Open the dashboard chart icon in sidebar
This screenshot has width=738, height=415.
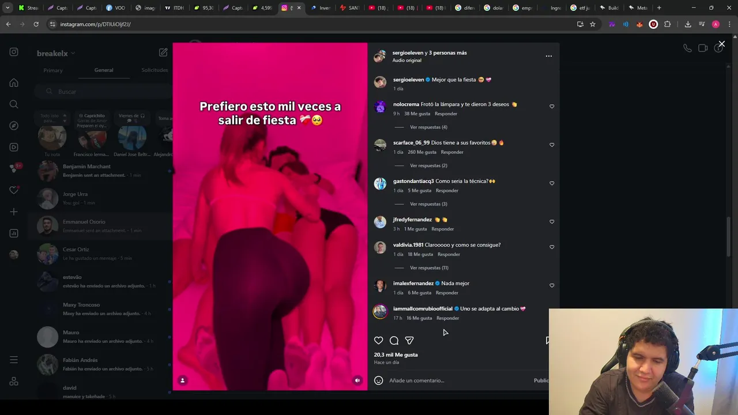(x=14, y=233)
